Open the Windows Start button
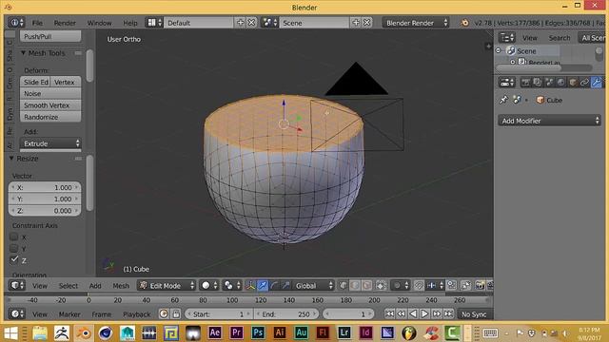This screenshot has height=342, width=609. (10, 333)
